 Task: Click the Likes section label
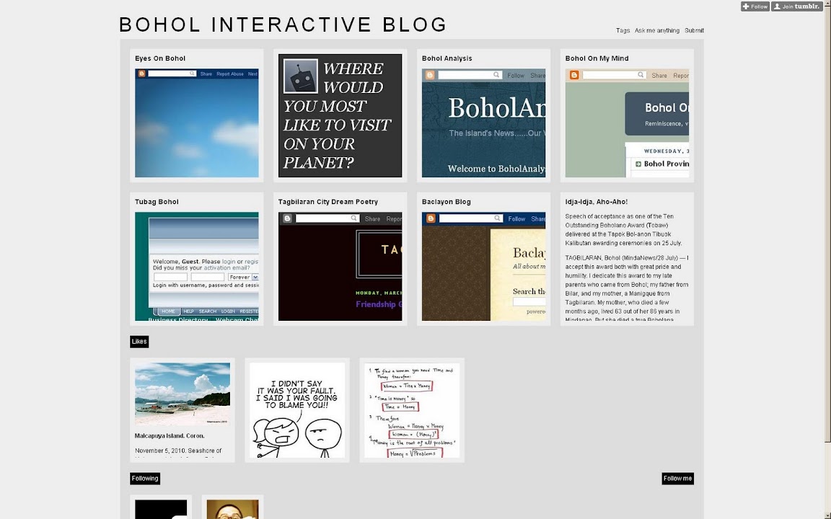(x=139, y=342)
